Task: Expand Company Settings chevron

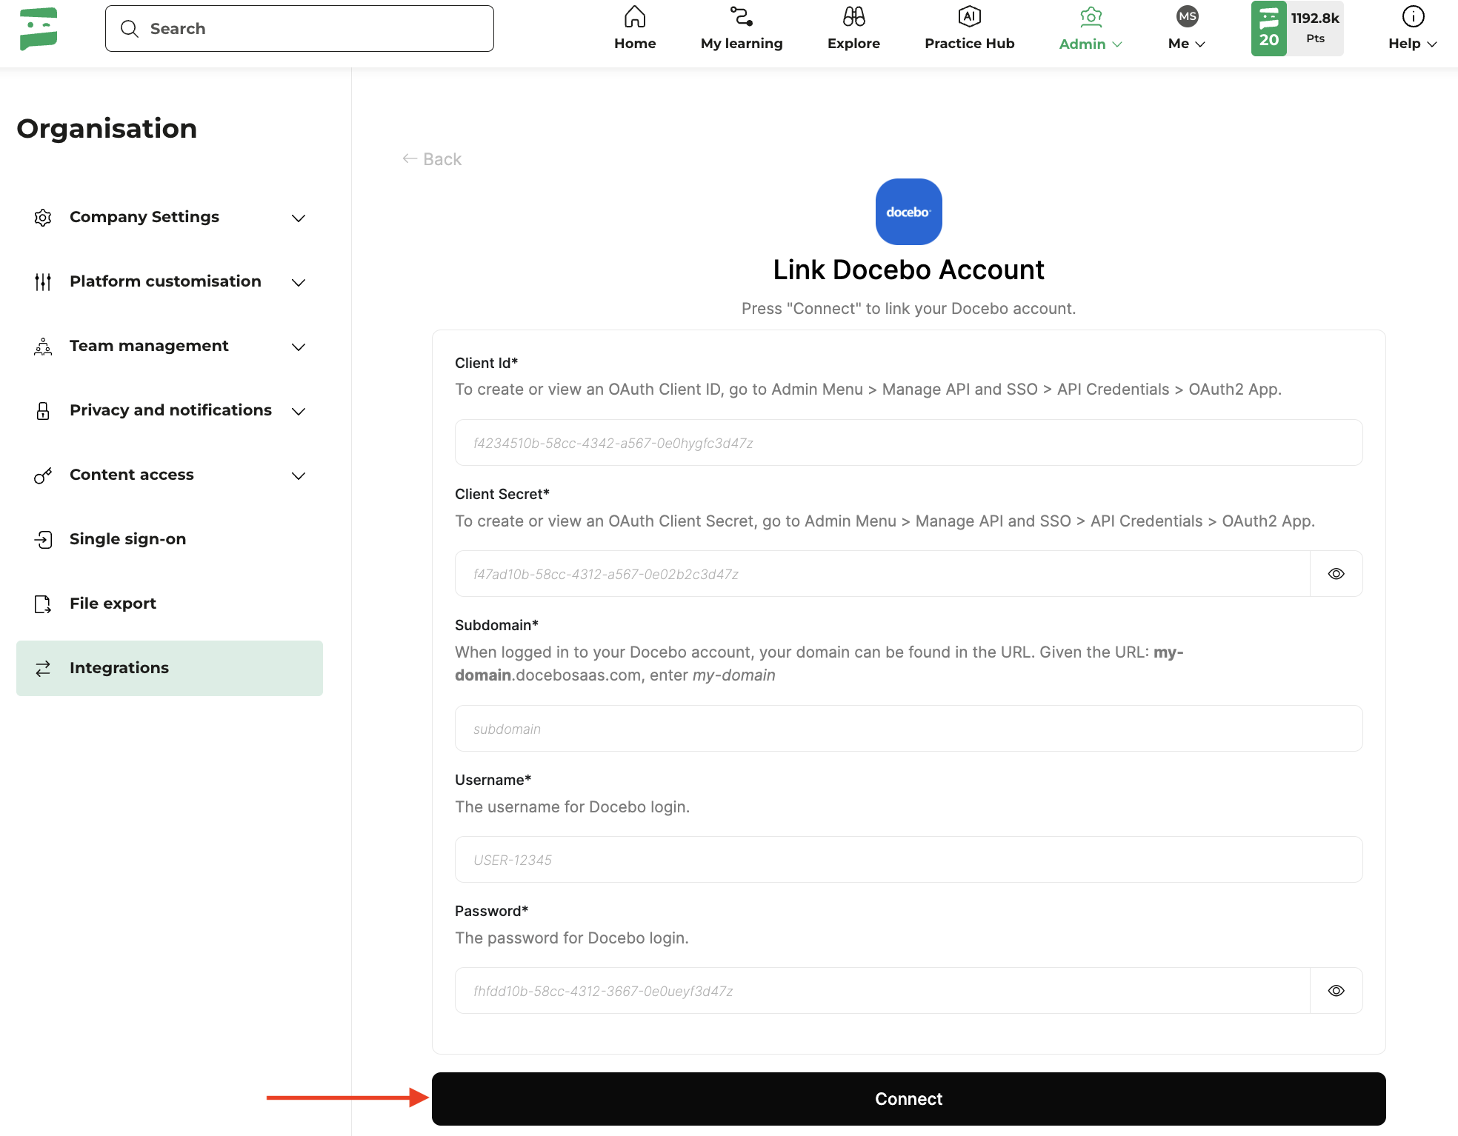Action: [299, 218]
